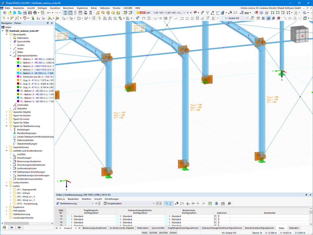Switch to Navigator Display eye icon tab
313x235 pixels.
tap(12, 227)
